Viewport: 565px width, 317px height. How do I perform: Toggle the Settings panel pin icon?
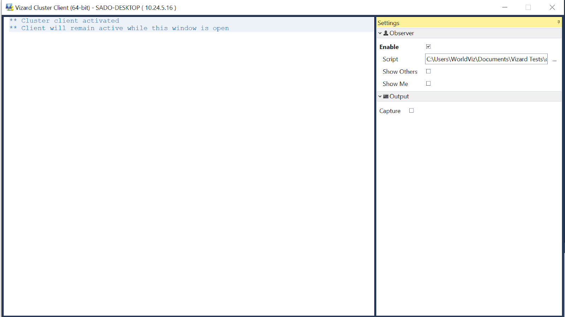tap(559, 22)
